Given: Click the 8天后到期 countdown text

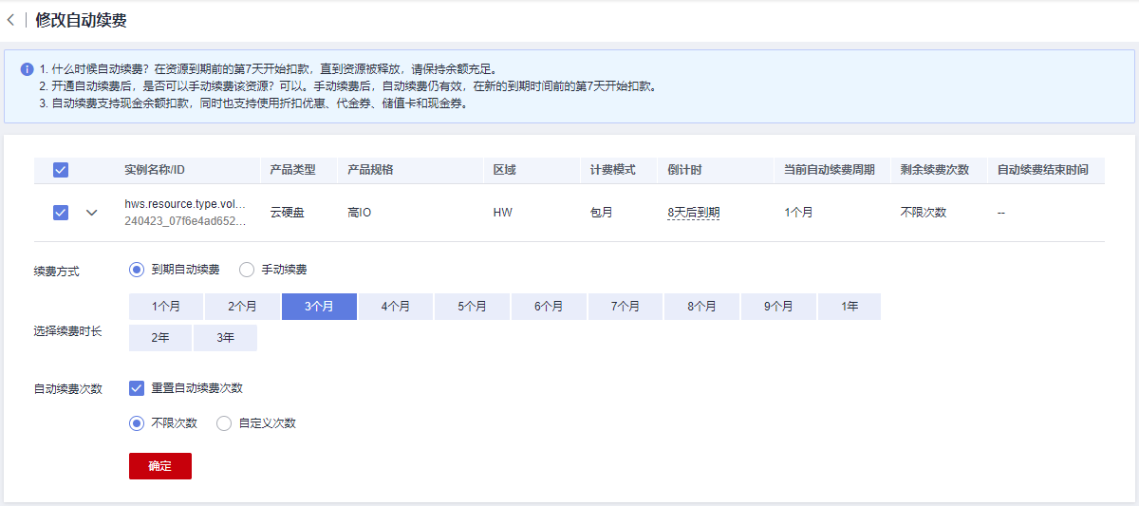Looking at the screenshot, I should point(693,213).
